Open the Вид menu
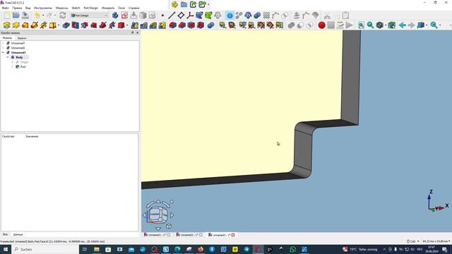The height and width of the screenshot is (254, 452). pyautogui.click(x=28, y=8)
